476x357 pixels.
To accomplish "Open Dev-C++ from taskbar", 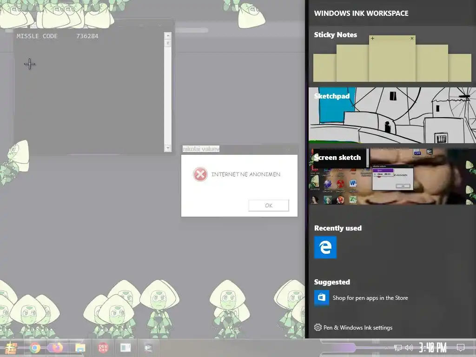I will click(x=103, y=348).
